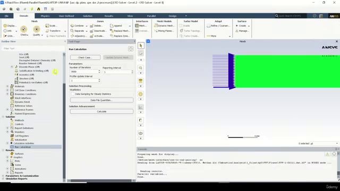
Task: Click the Outline View vertical scrollbar
Action: pos(64,117)
